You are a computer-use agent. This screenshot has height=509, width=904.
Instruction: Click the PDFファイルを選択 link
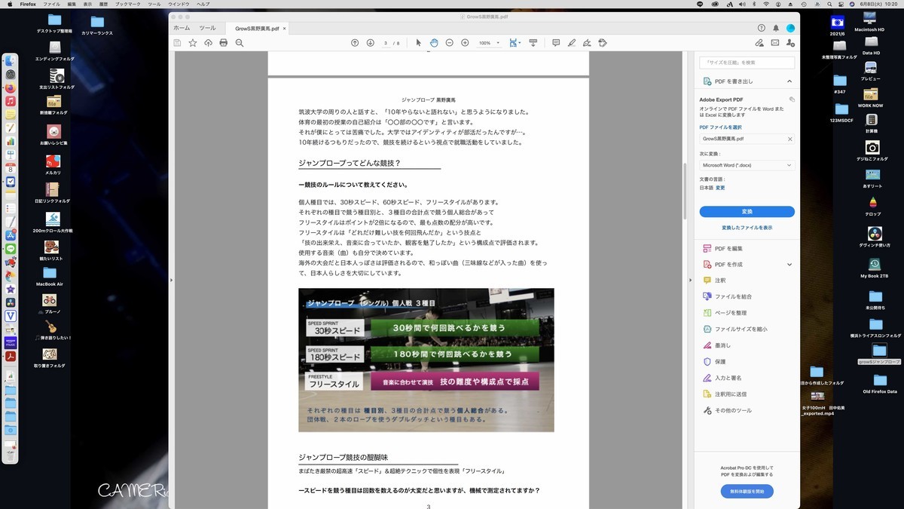click(720, 127)
